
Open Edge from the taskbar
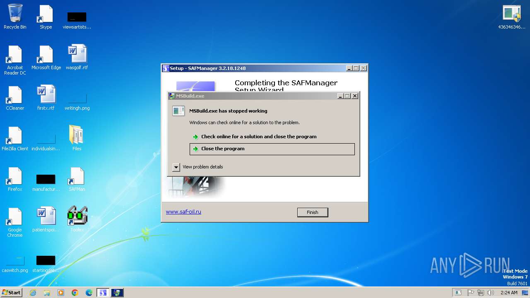pyautogui.click(x=89, y=293)
